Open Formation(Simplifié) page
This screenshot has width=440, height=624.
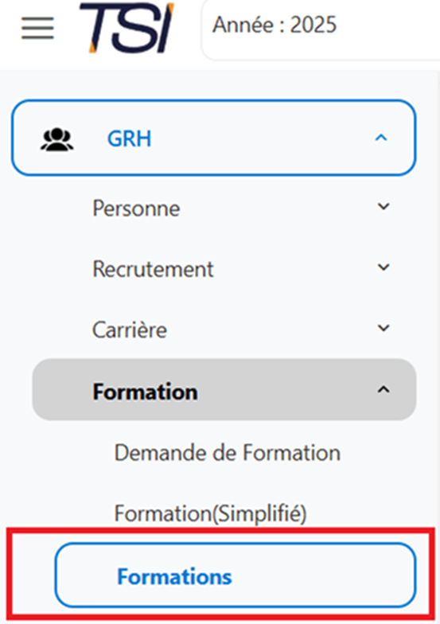pos(210,513)
